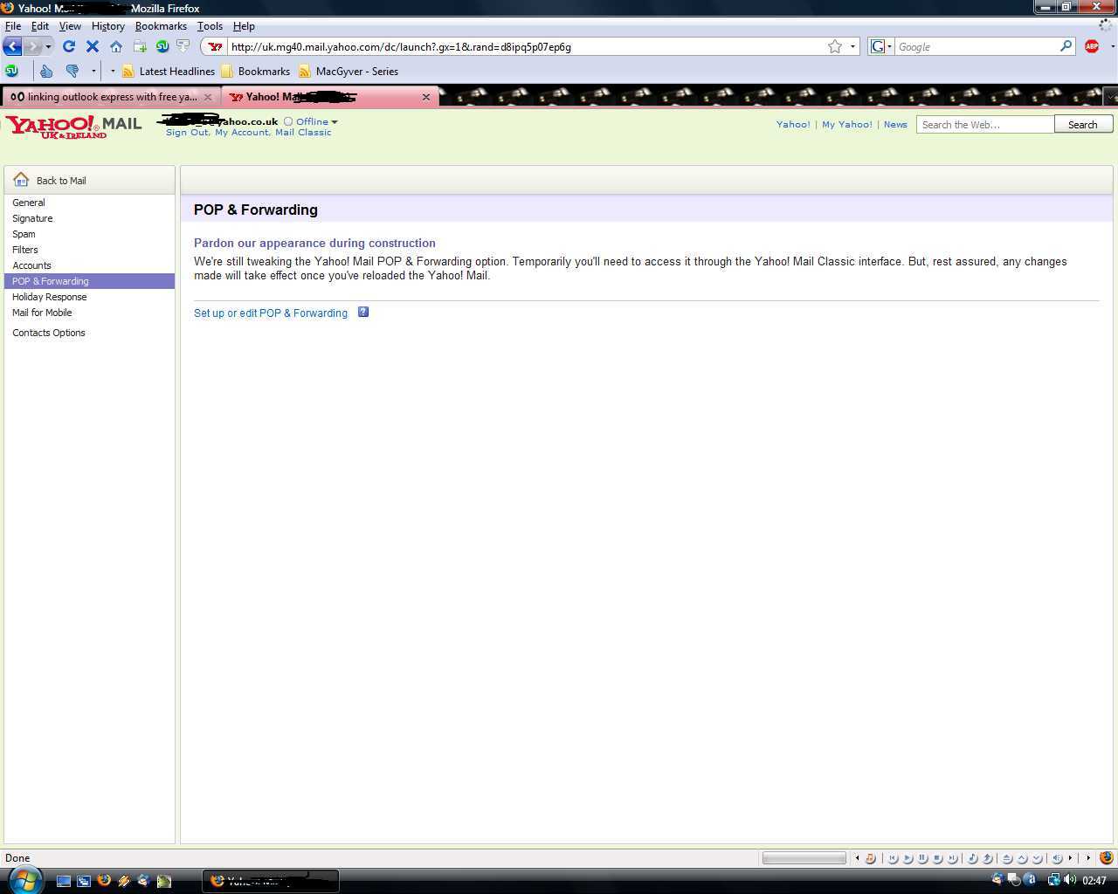The image size is (1118, 894).
Task: Click the house icon next to Back to Mail
Action: point(21,180)
